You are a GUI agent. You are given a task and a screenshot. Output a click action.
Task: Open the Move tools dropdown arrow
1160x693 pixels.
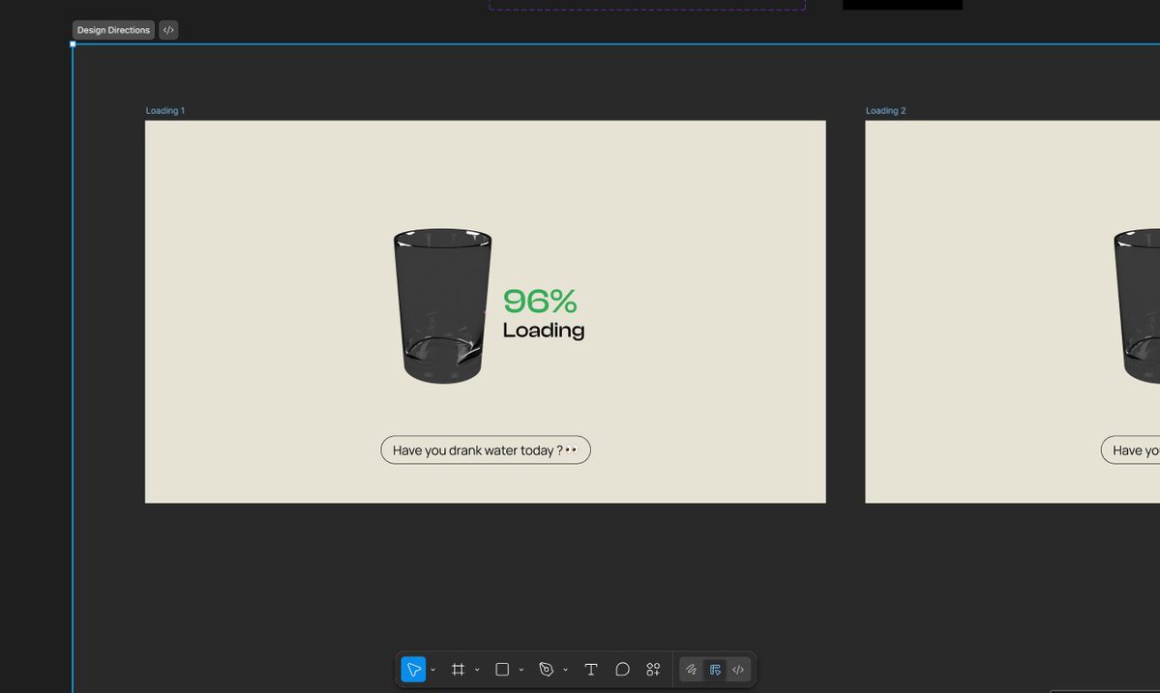[432, 670]
